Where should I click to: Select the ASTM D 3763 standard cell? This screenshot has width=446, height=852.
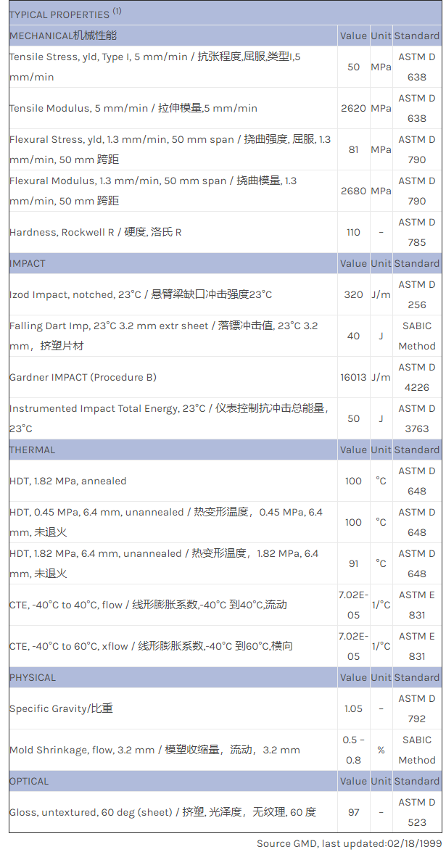tap(417, 418)
